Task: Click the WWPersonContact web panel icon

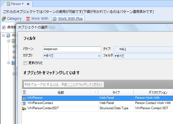Action: pyautogui.click(x=24, y=103)
